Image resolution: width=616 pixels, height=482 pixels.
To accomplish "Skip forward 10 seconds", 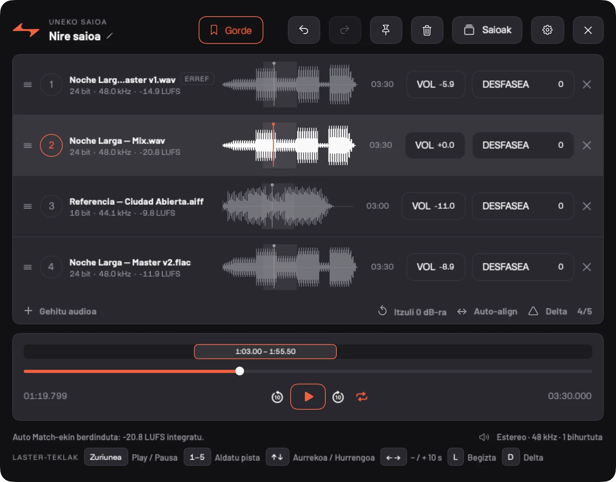I will coord(338,397).
